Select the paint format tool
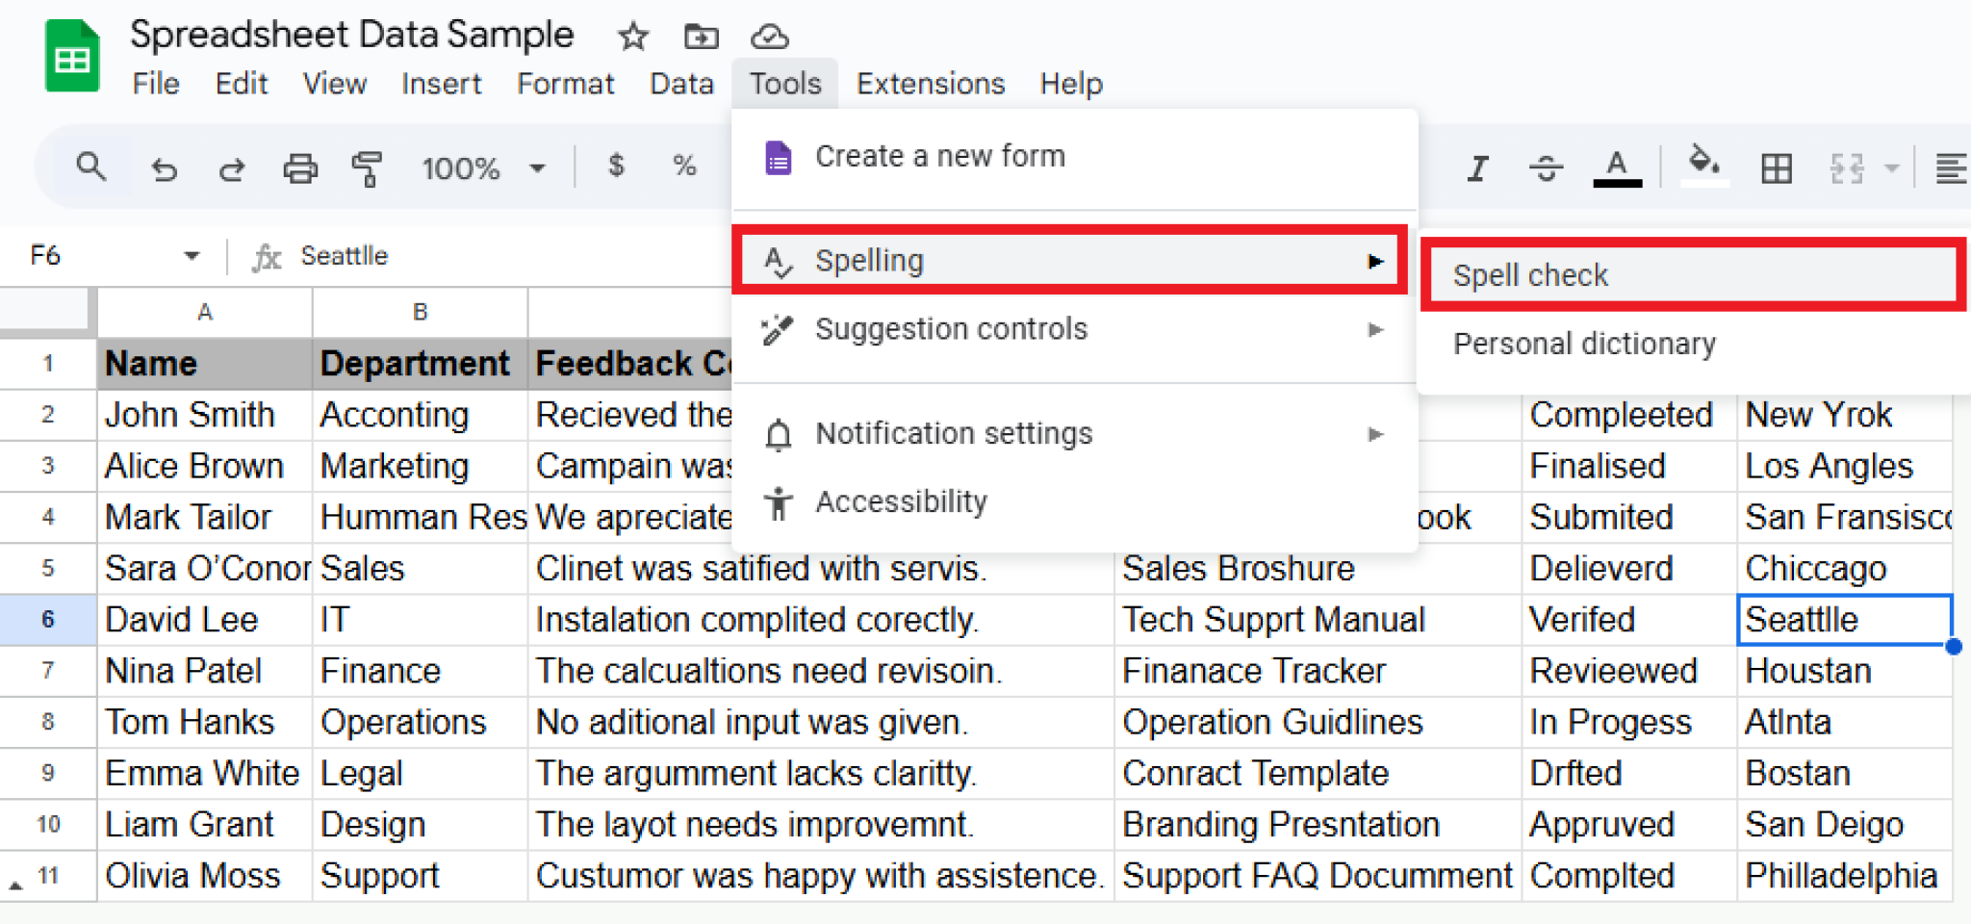The height and width of the screenshot is (924, 1971). [x=367, y=168]
